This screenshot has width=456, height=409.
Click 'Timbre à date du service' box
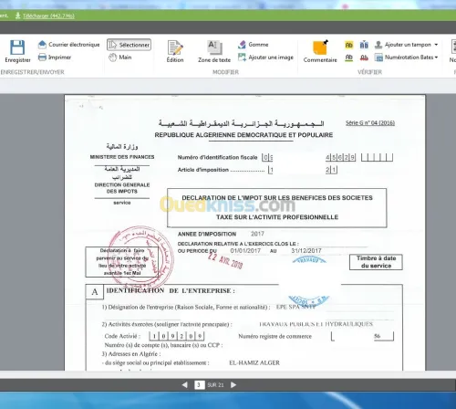point(376,262)
